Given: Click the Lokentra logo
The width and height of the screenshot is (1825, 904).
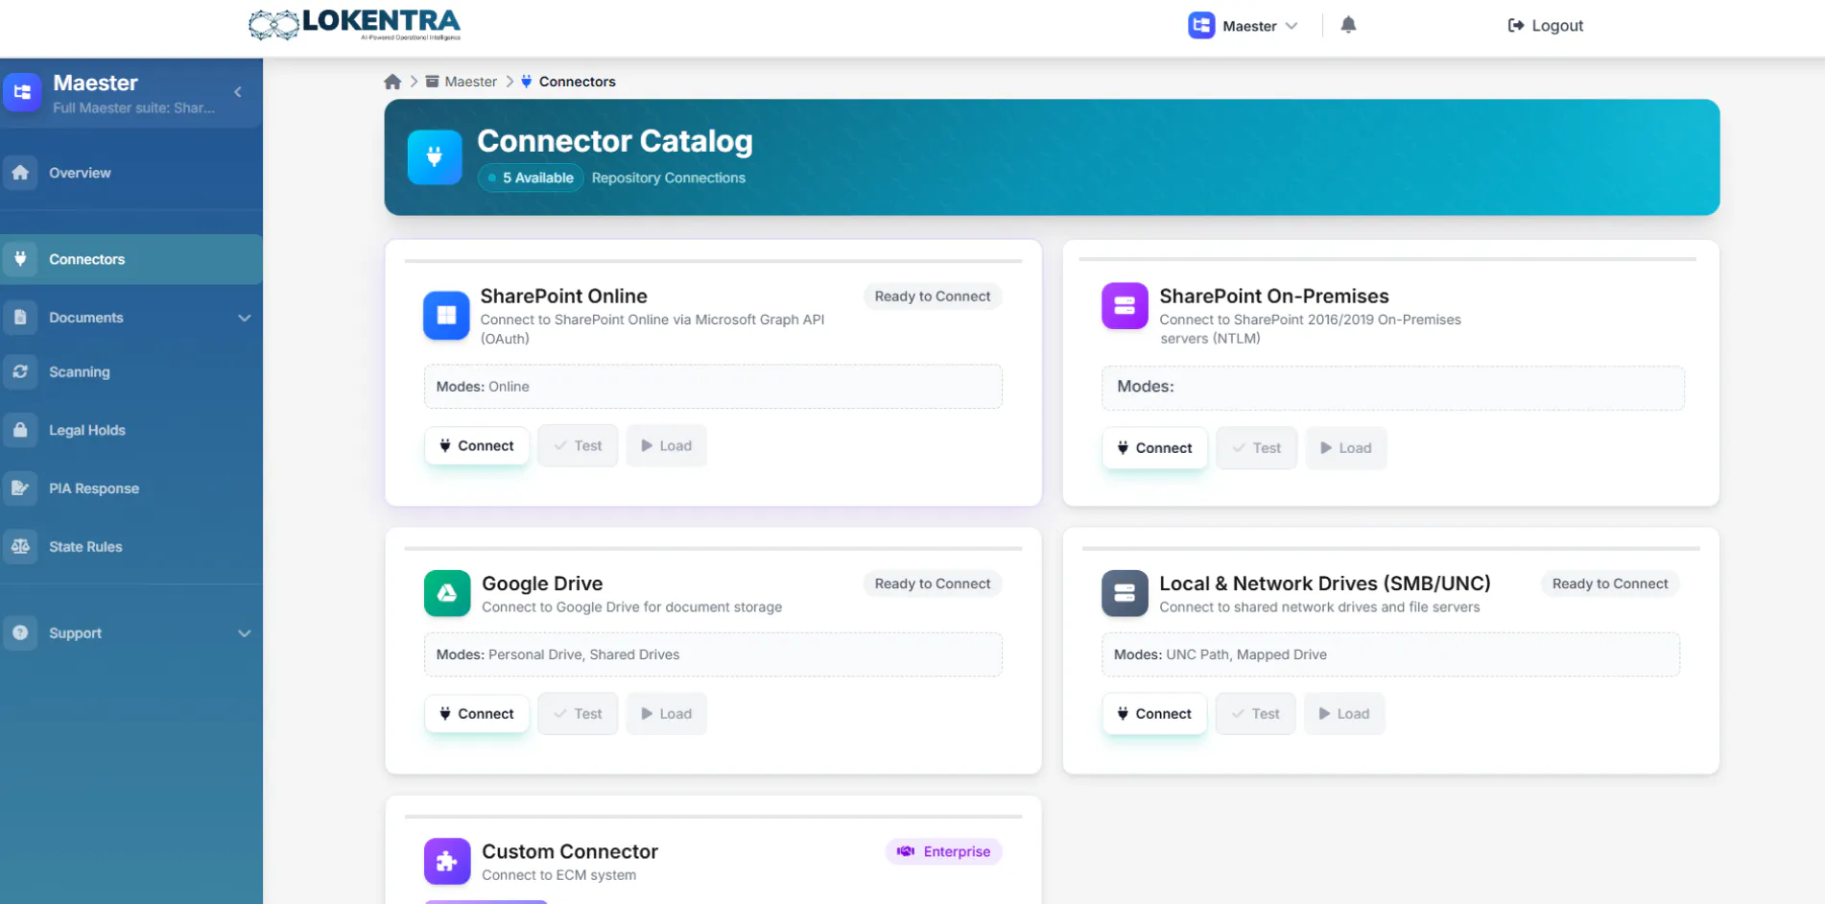Looking at the screenshot, I should click(x=354, y=24).
